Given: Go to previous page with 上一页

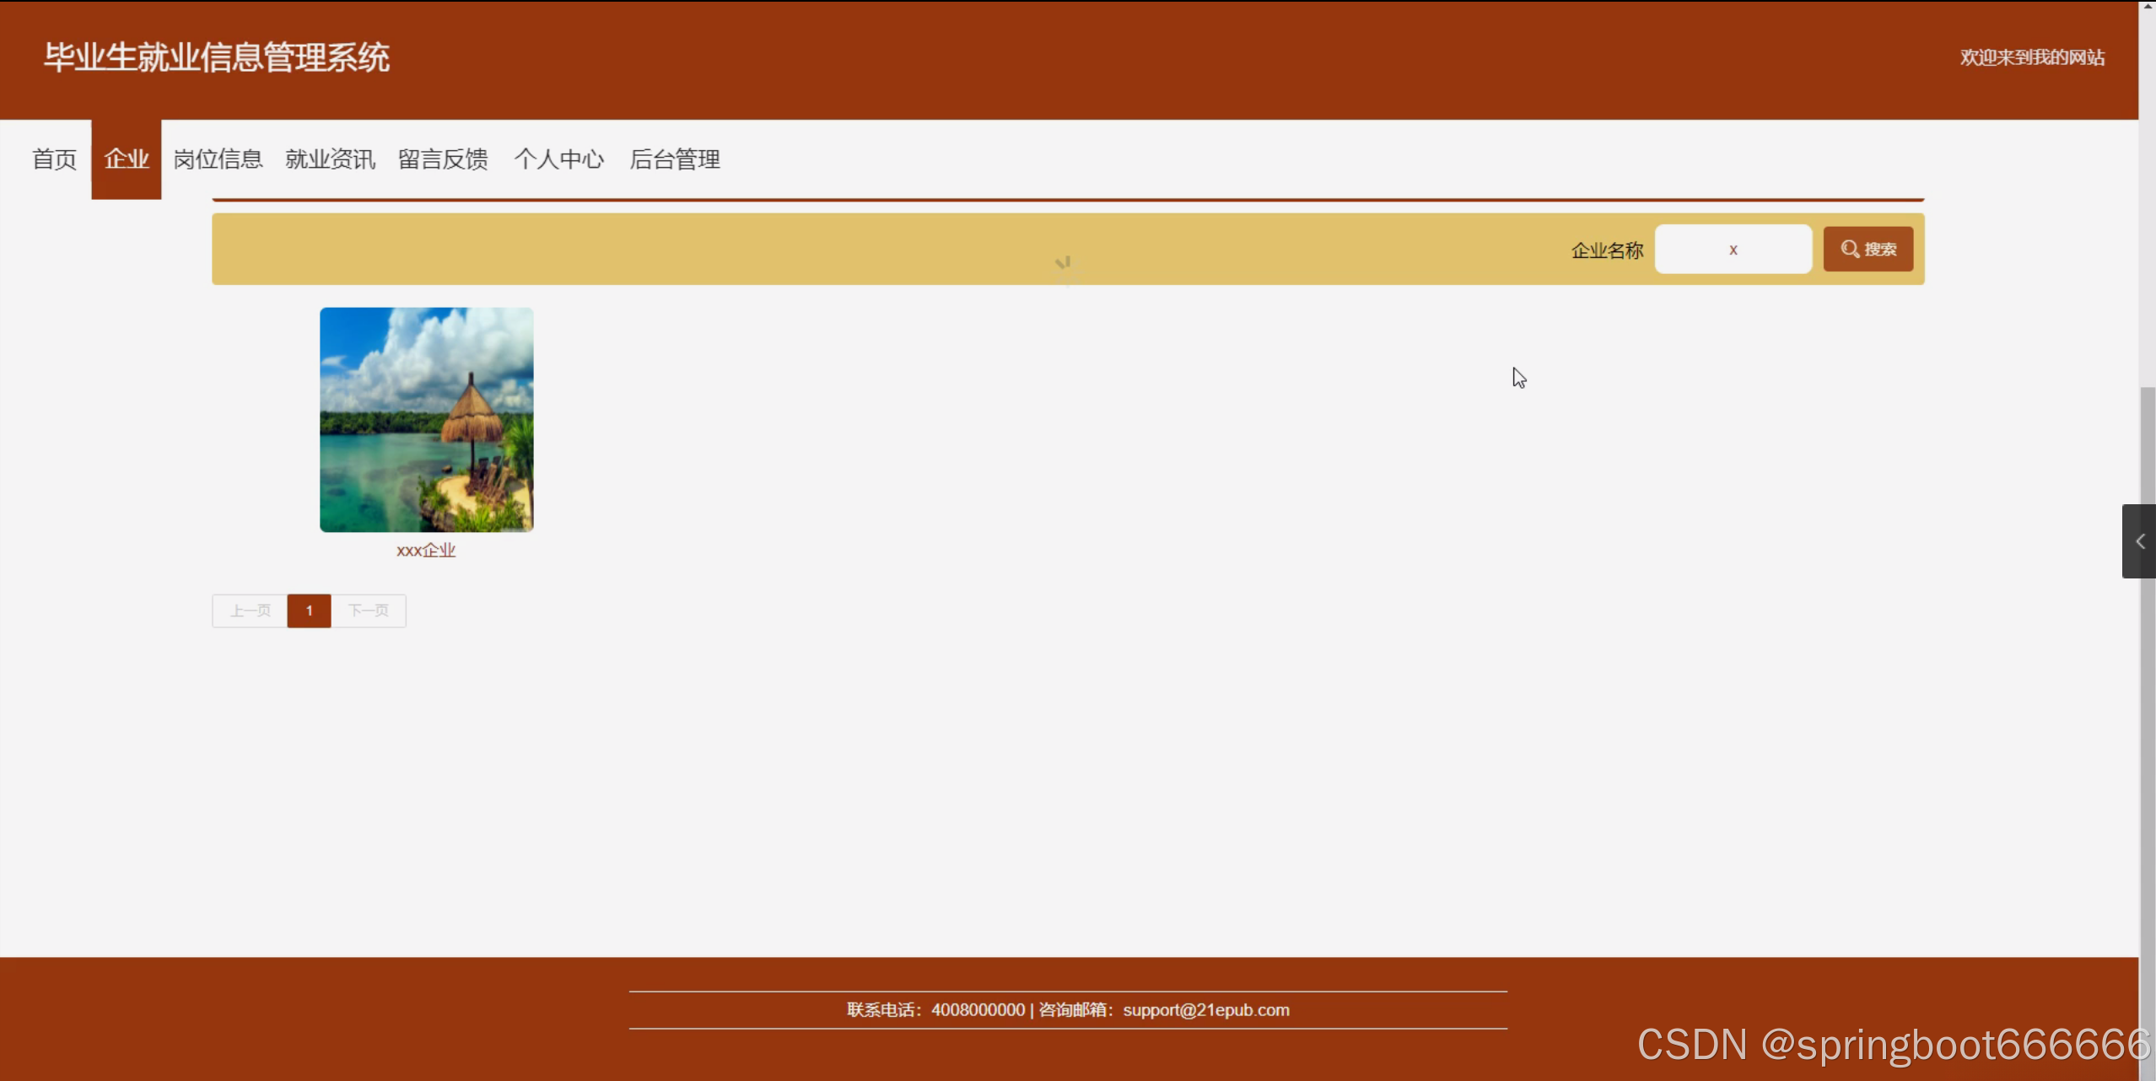Looking at the screenshot, I should (x=250, y=610).
